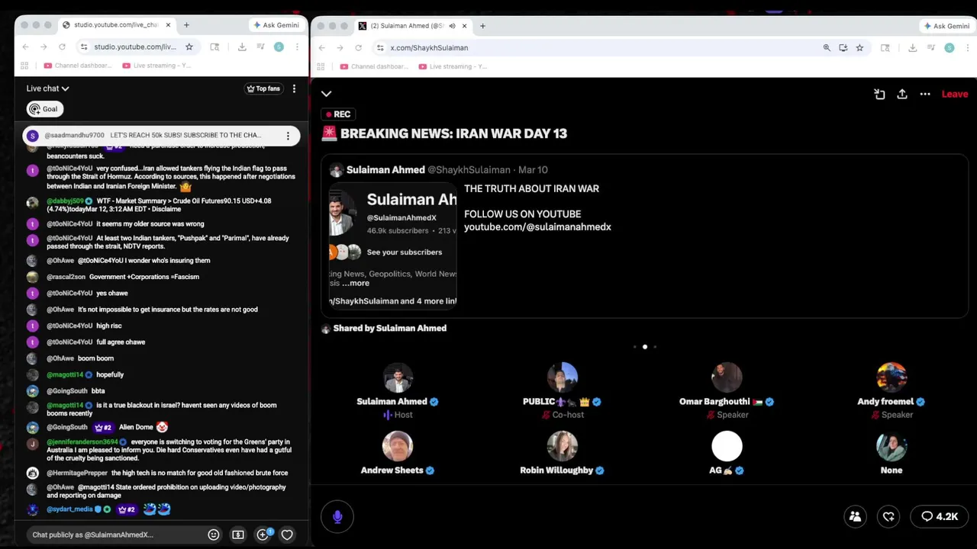Bookmark the x.com page with the star icon
The height and width of the screenshot is (549, 977).
click(x=859, y=47)
